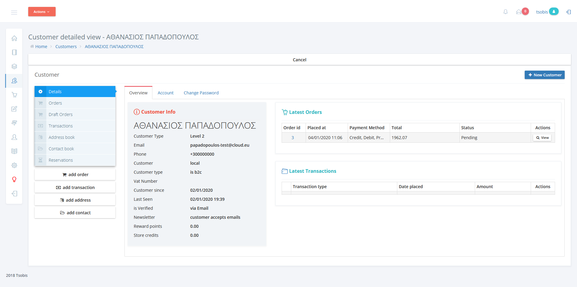Open the messages envelope icon
The image size is (577, 287).
pyautogui.click(x=519, y=12)
